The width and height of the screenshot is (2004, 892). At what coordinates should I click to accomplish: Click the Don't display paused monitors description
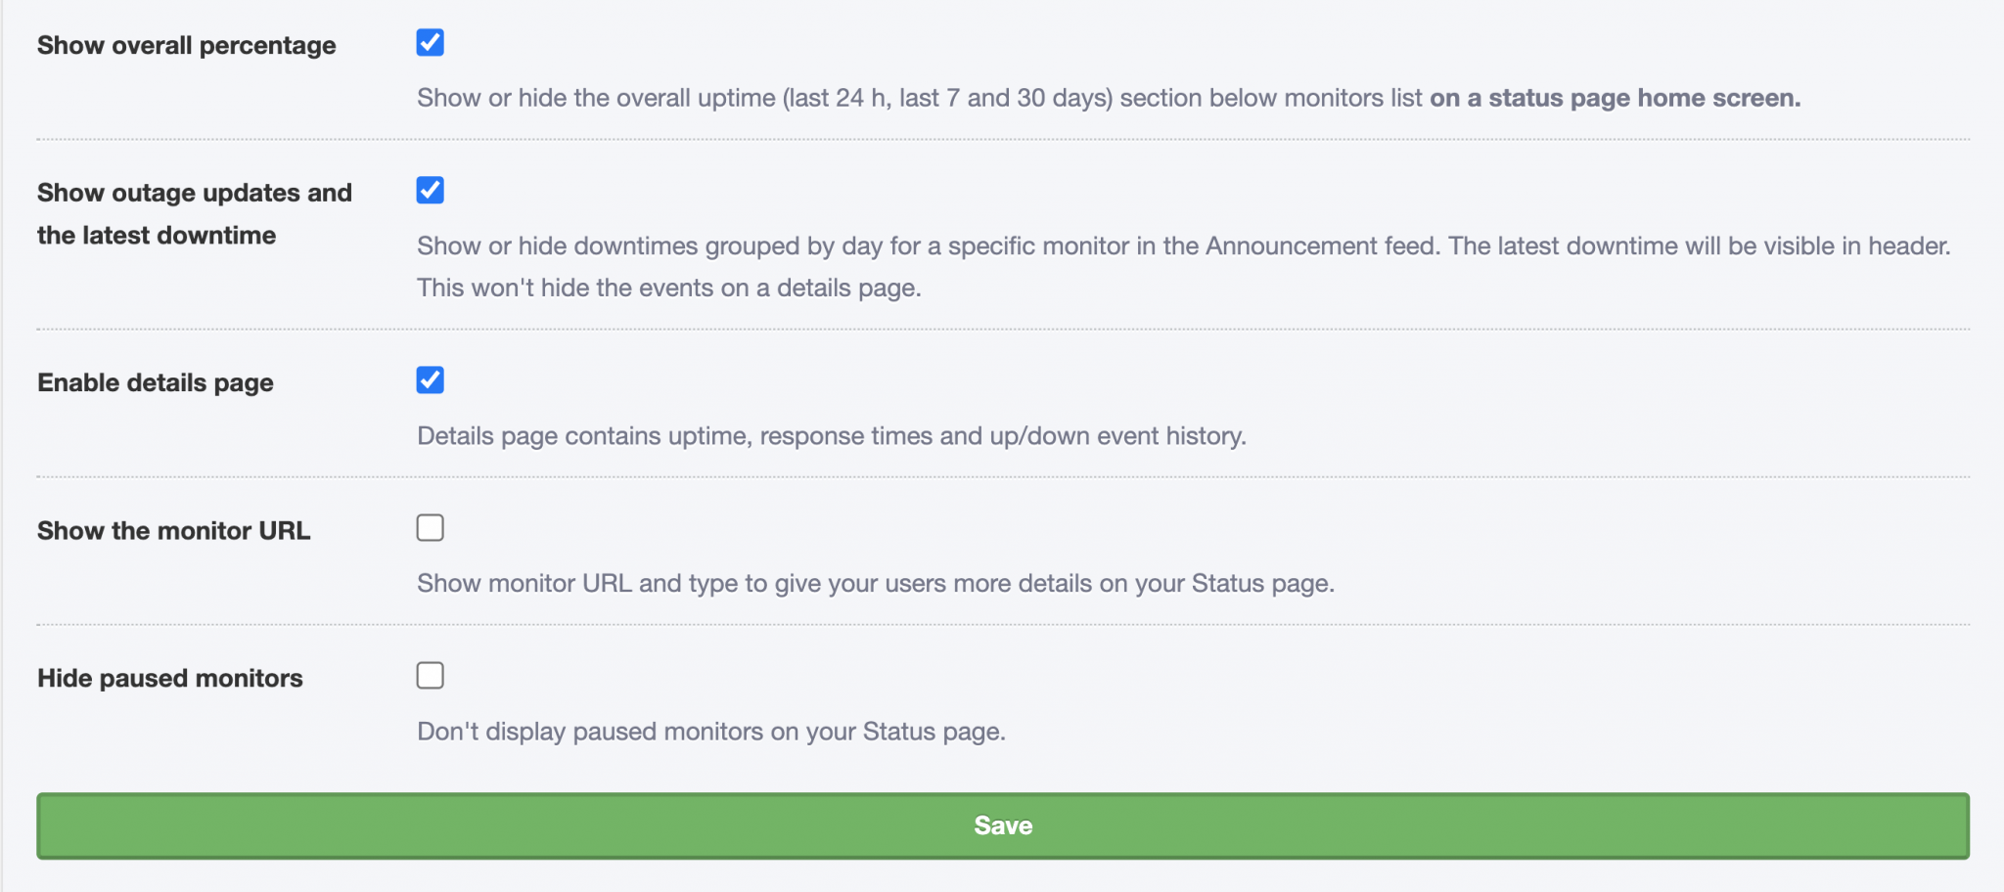pyautogui.click(x=711, y=730)
